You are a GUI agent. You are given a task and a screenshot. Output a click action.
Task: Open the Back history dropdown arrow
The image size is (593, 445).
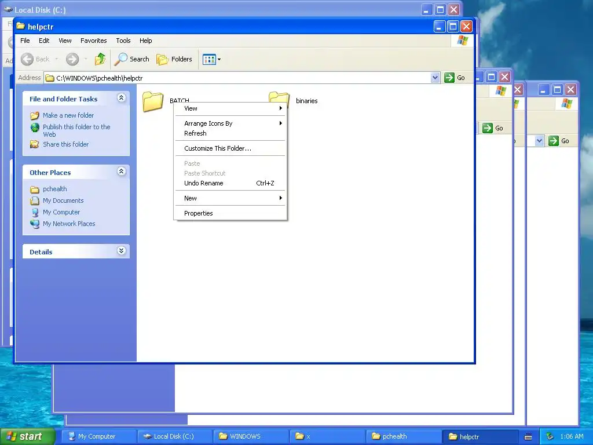[x=57, y=59]
